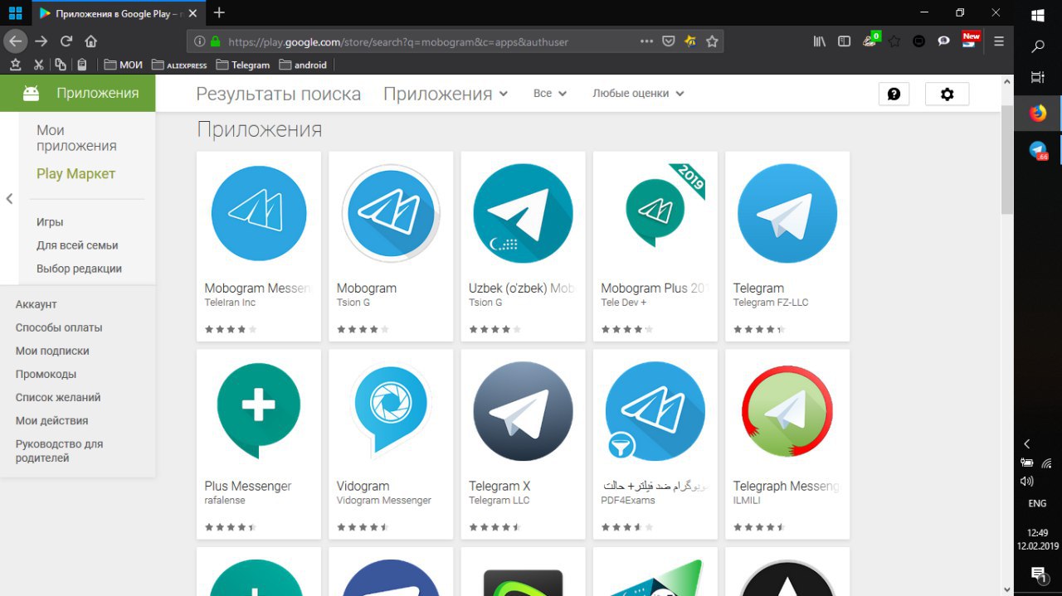
Task: Open Мои подписки
Action: click(52, 351)
